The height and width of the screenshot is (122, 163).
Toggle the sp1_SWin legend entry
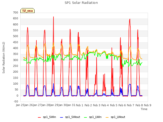point(47,117)
